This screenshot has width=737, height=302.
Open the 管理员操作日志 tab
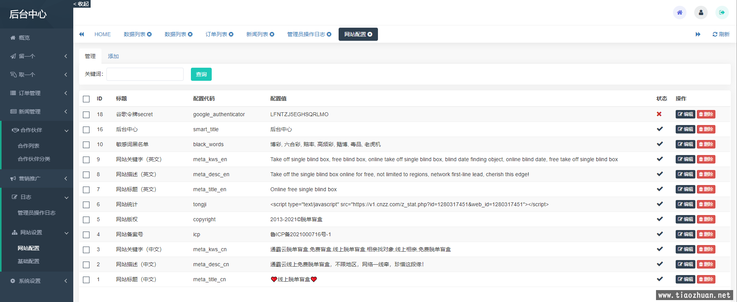coord(306,34)
